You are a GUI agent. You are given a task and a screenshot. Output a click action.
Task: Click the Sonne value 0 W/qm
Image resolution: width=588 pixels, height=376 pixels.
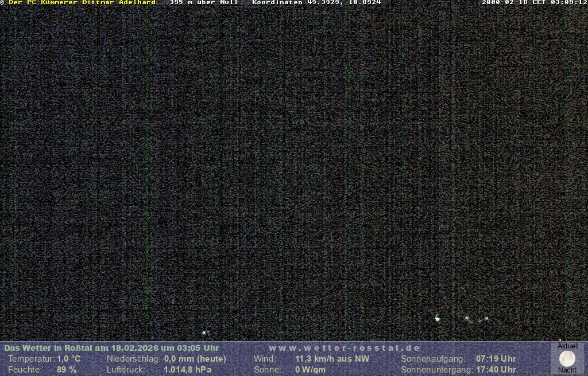coord(310,370)
